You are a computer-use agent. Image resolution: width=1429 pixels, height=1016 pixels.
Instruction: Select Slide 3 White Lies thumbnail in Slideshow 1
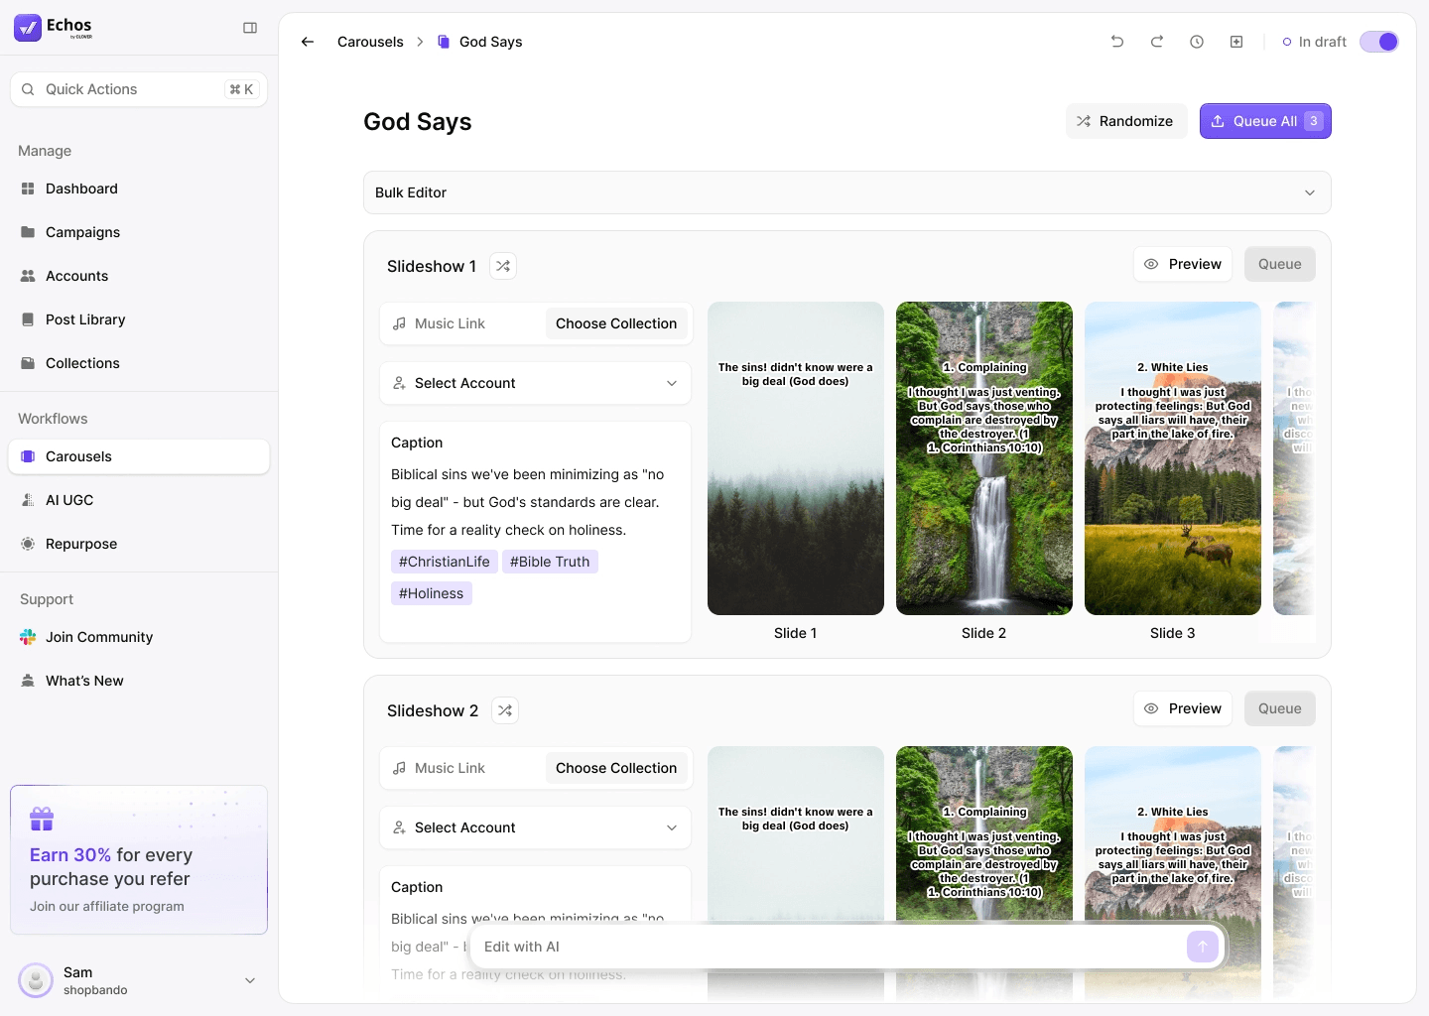(x=1173, y=458)
